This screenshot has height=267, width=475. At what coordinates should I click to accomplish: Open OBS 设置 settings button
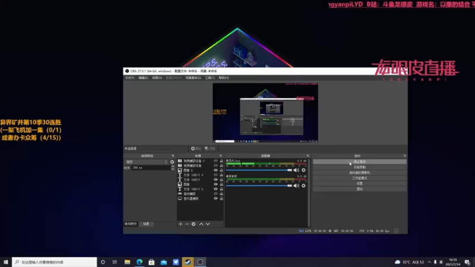click(x=360, y=183)
